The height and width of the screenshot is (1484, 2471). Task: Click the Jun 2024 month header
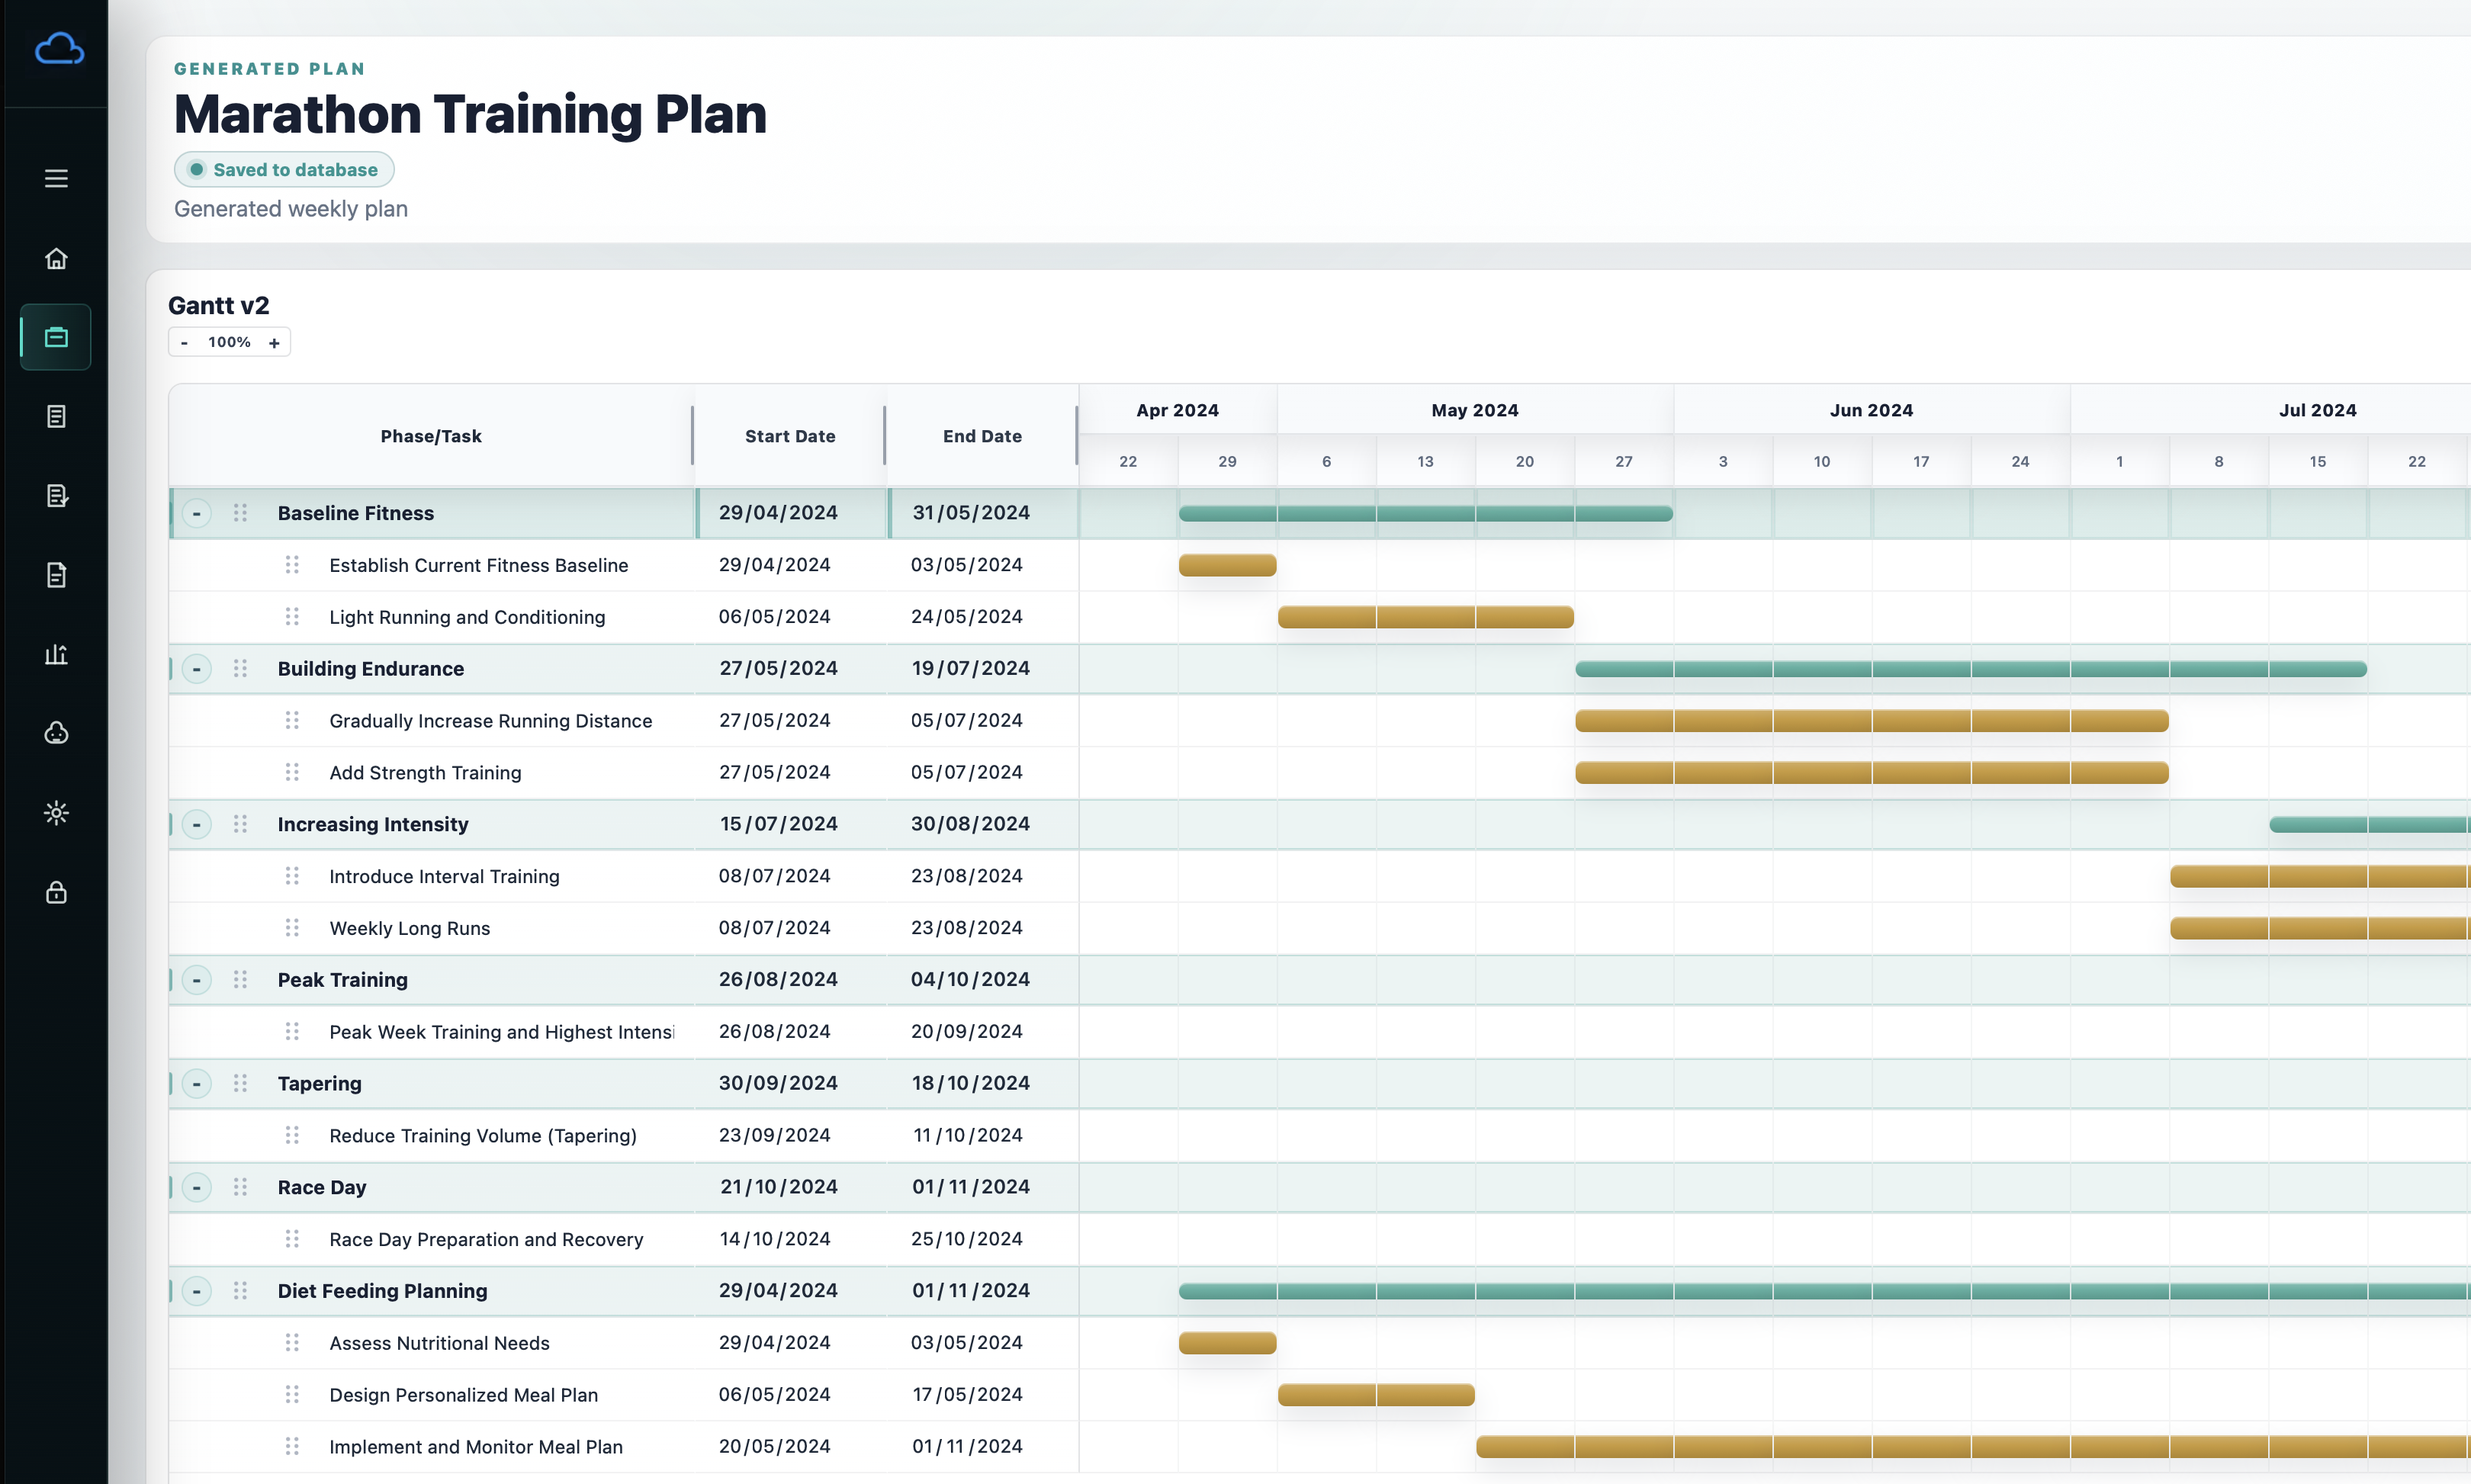click(1872, 410)
